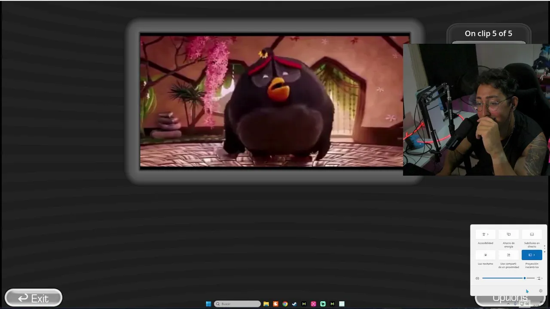
Task: Open the M icon beside Steam
Action: 304,304
